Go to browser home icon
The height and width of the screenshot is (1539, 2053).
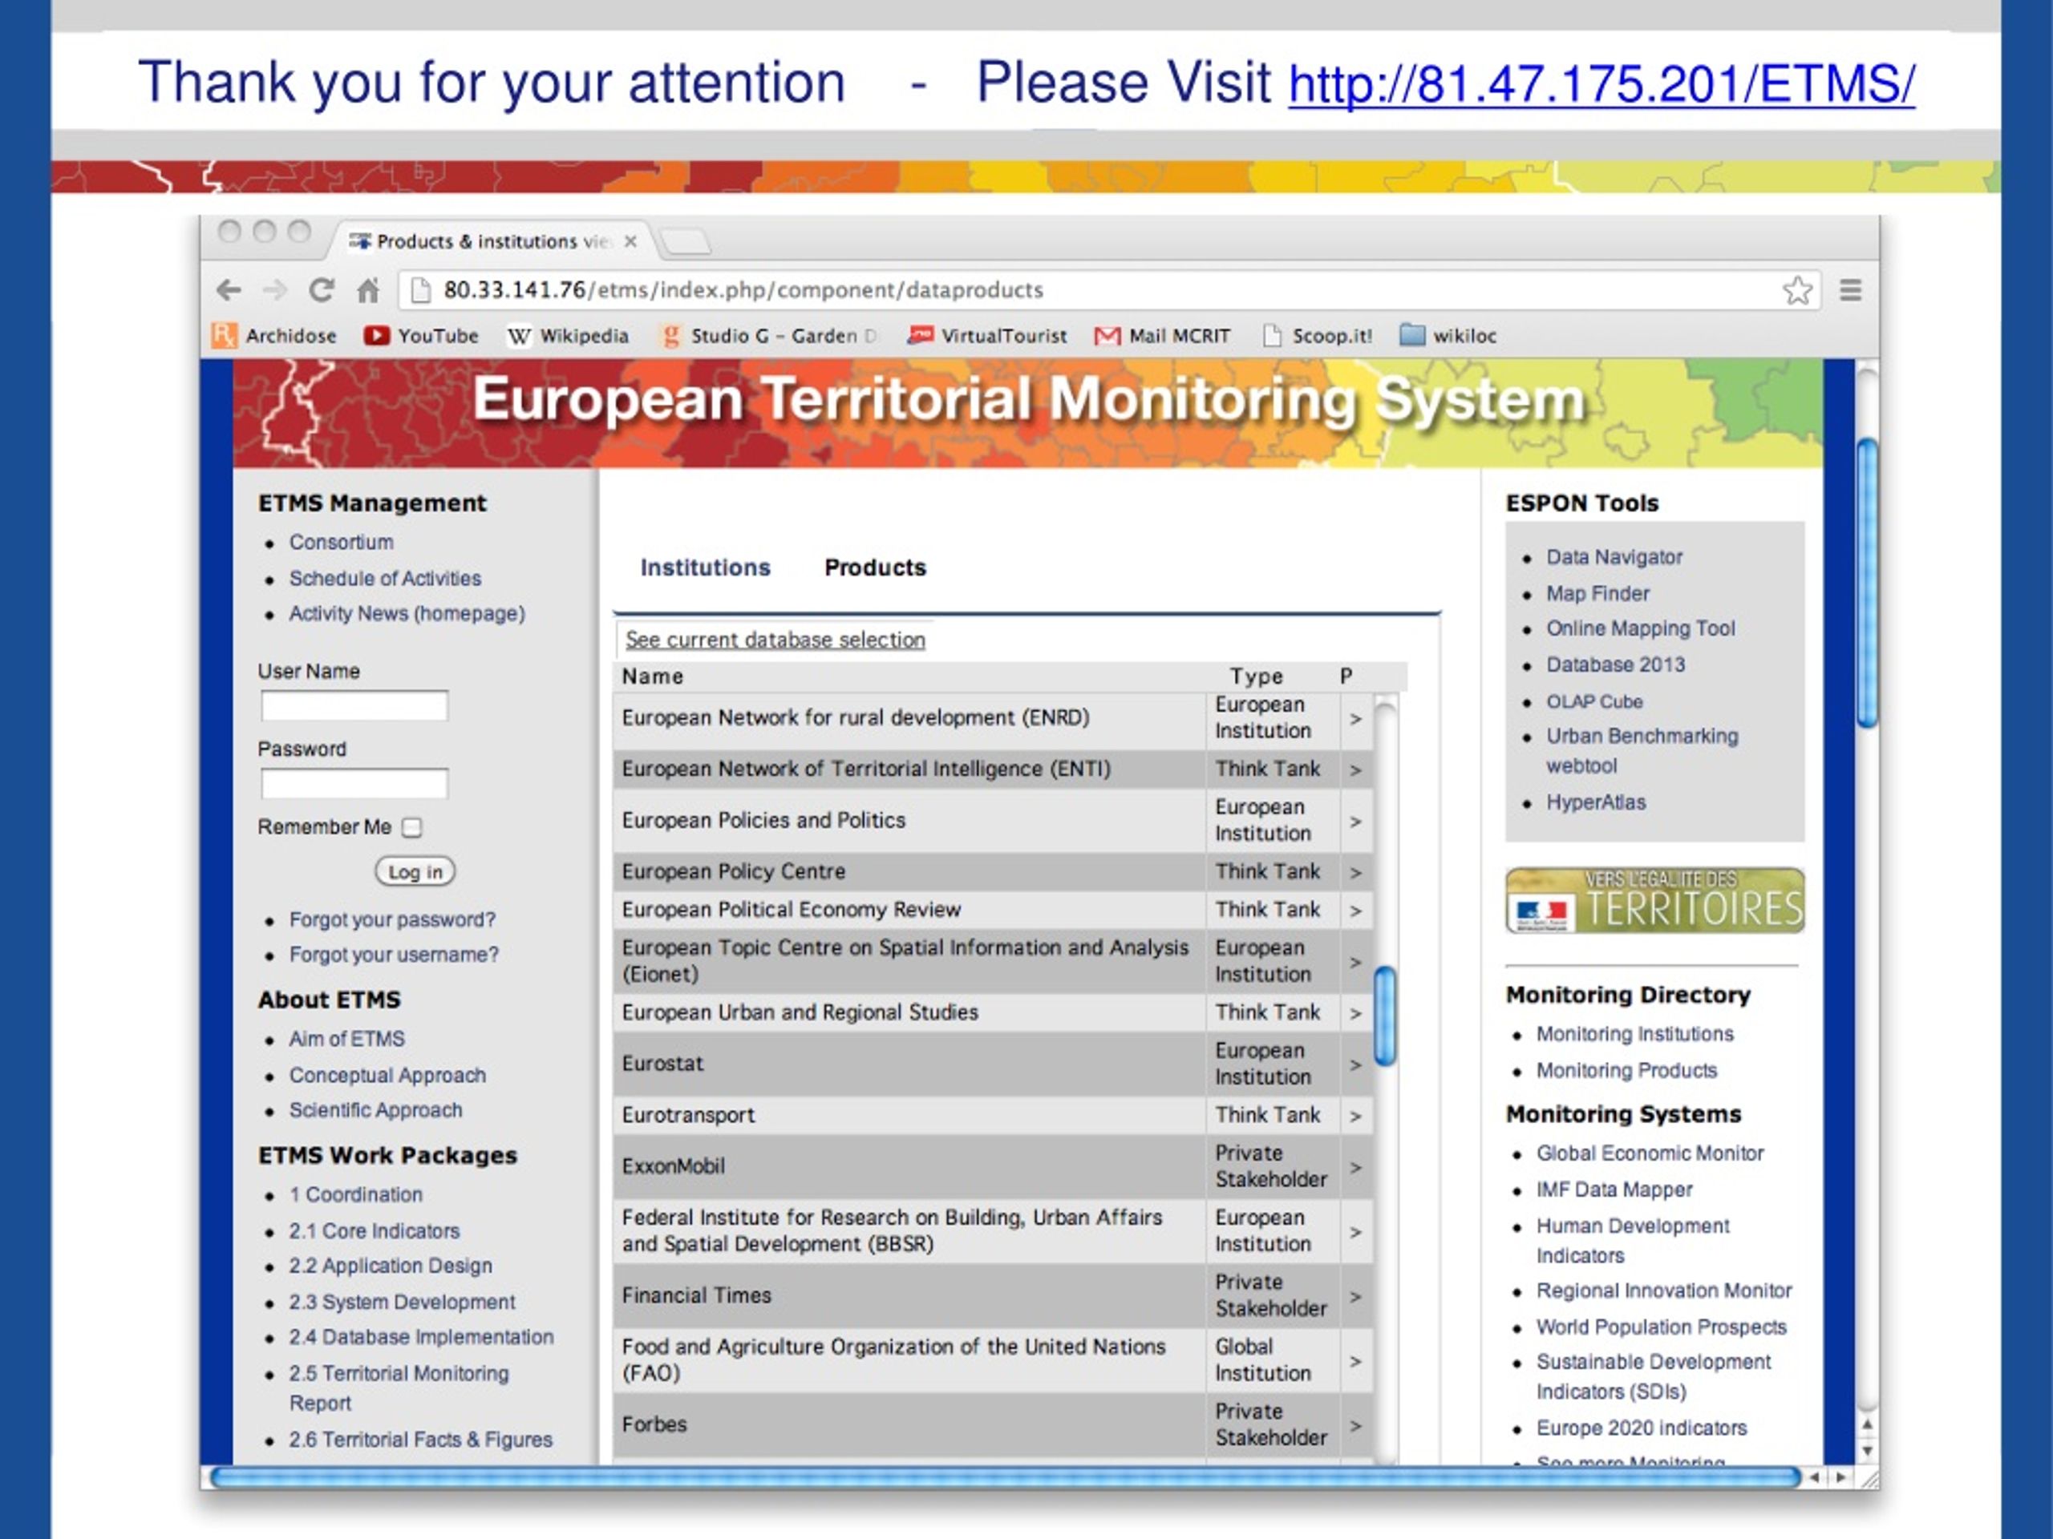coord(368,290)
